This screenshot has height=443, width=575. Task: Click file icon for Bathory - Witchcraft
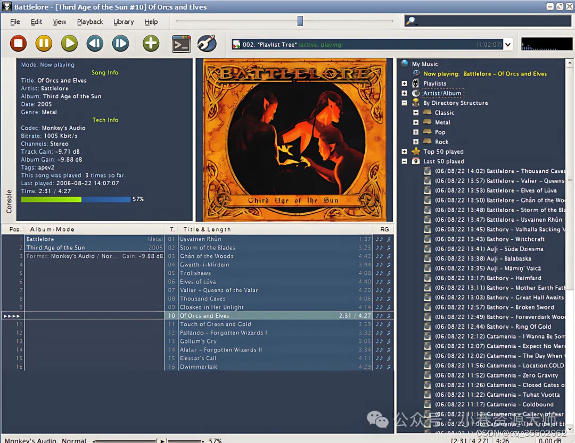point(427,239)
